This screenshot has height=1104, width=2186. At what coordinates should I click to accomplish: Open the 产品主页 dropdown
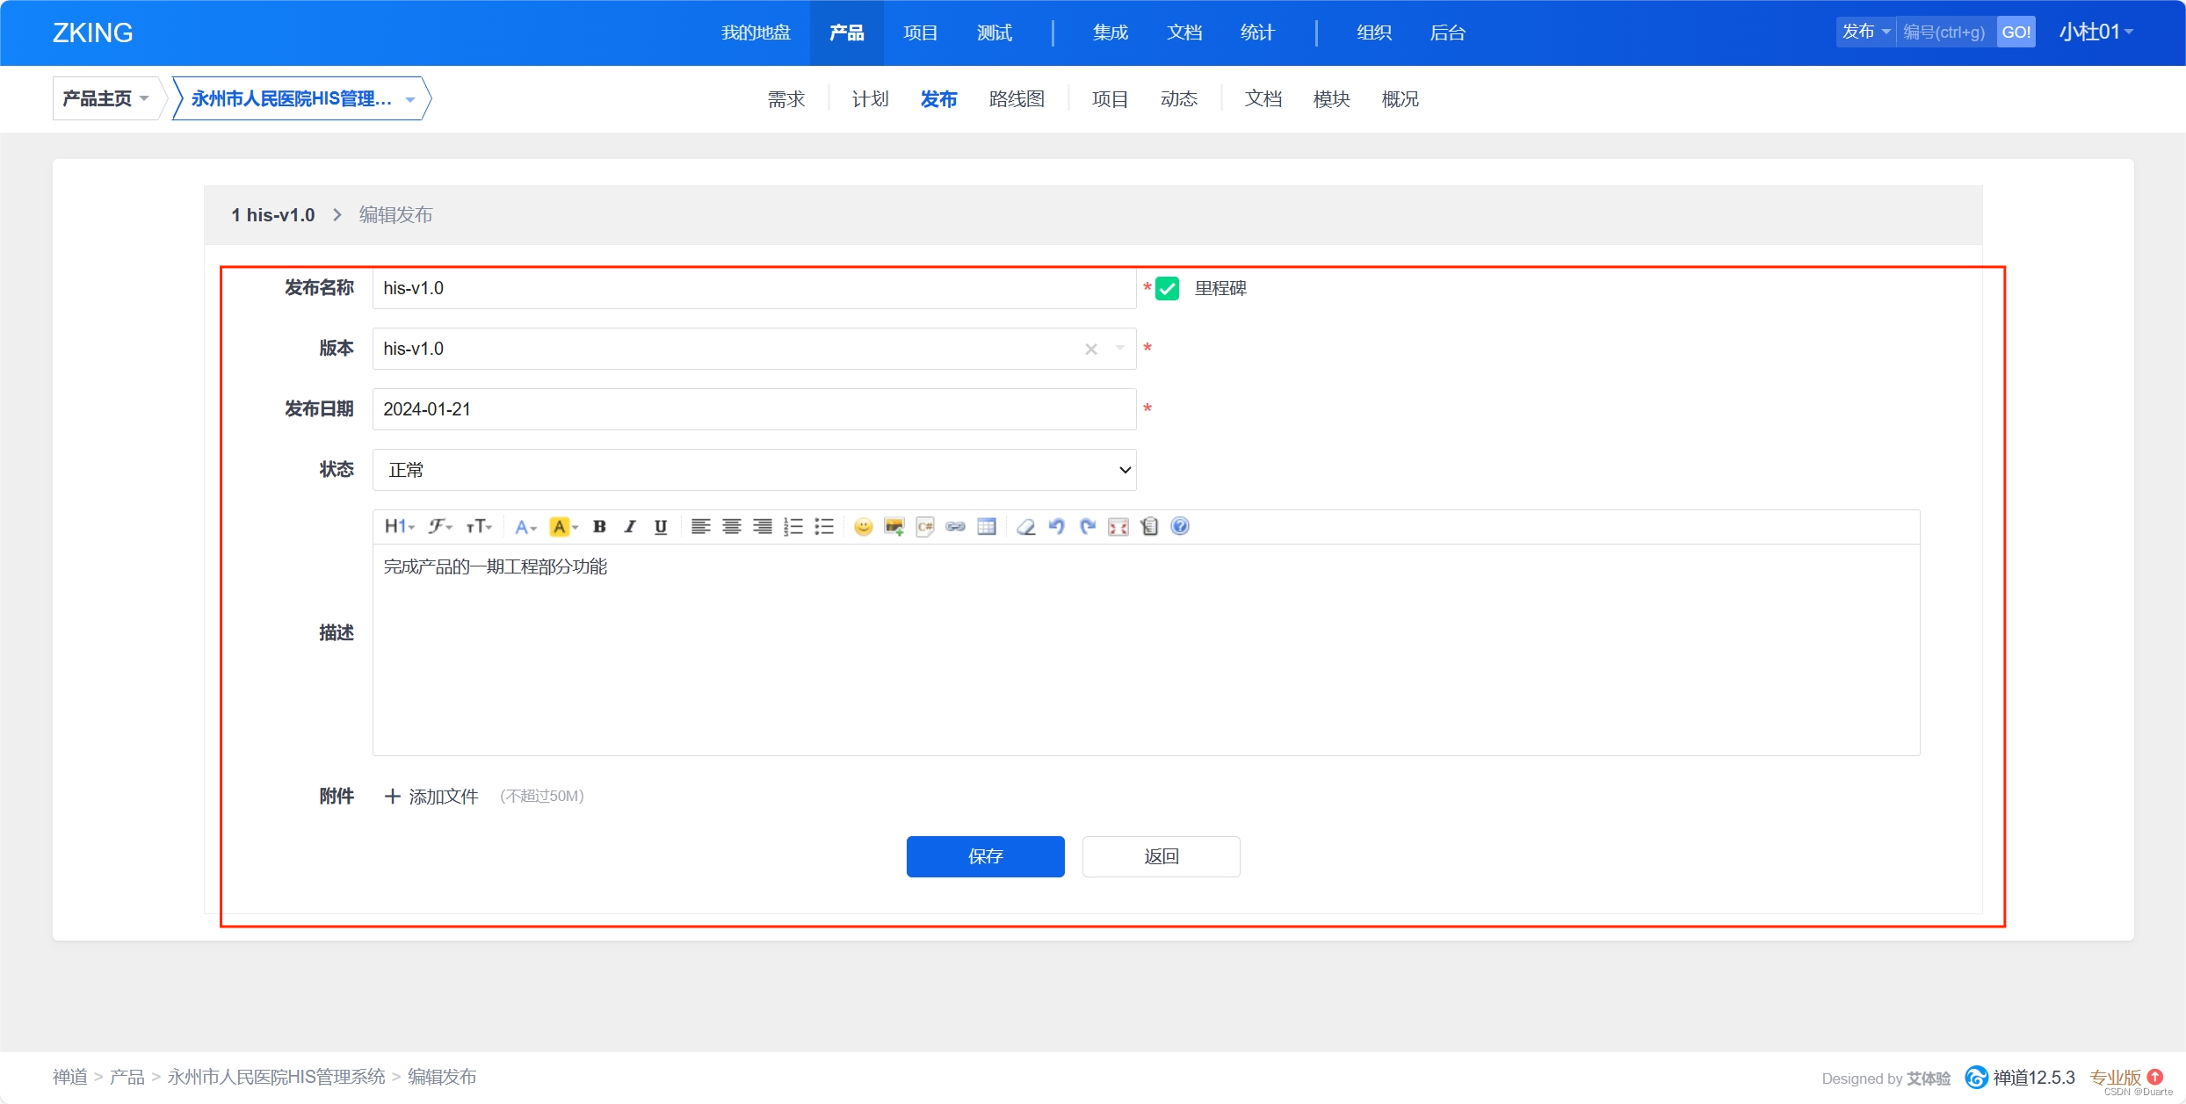tap(105, 98)
